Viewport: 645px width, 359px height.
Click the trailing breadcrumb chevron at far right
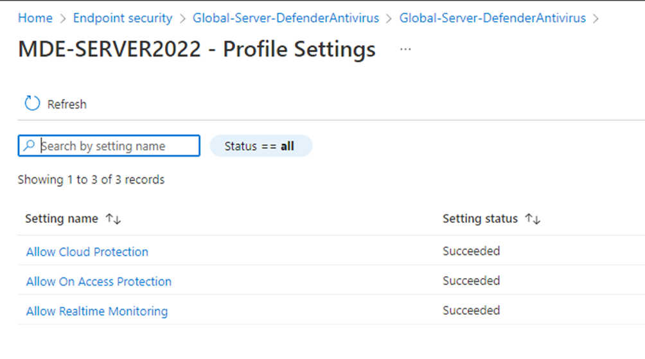(596, 19)
